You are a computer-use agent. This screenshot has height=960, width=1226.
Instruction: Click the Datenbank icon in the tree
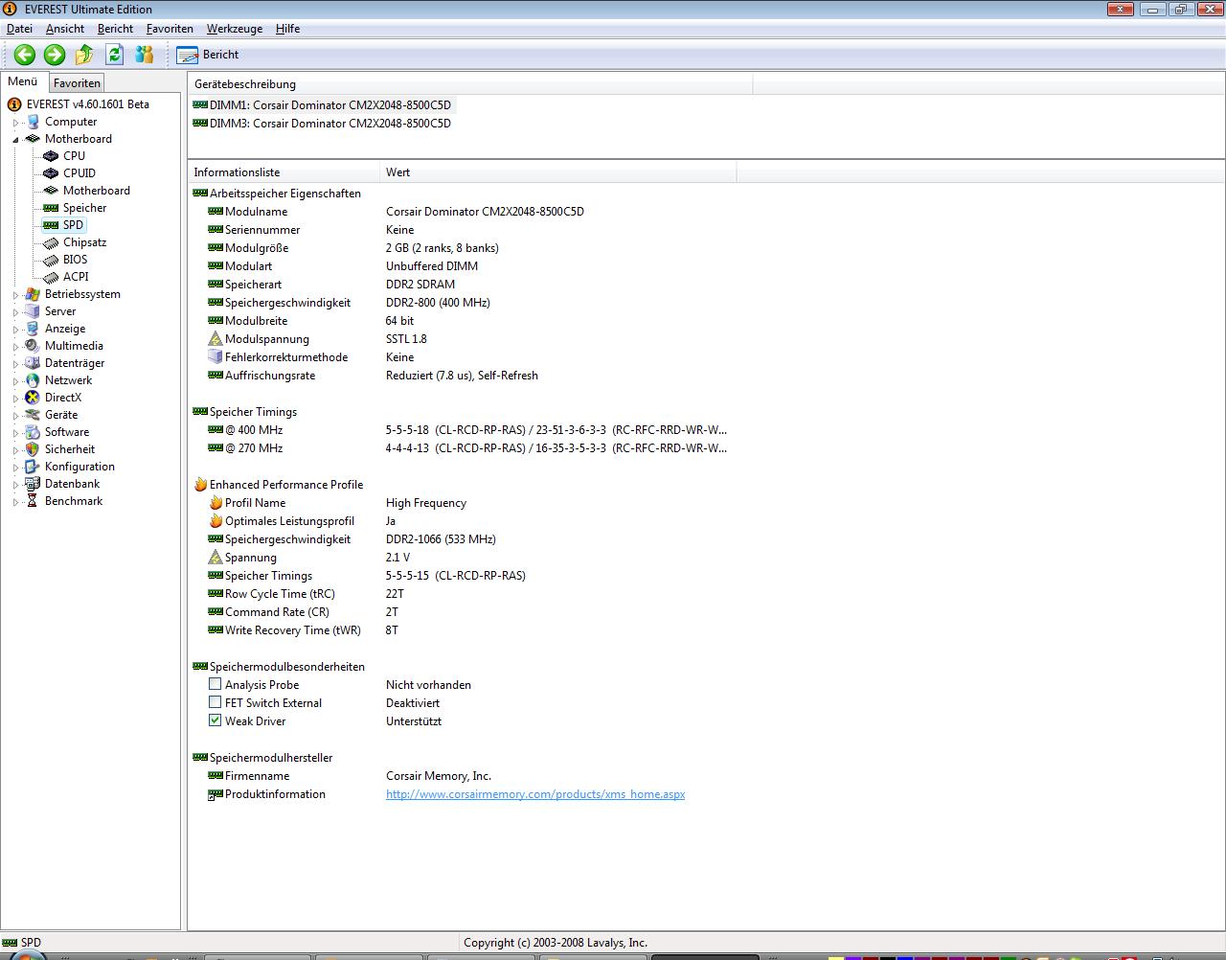point(33,484)
